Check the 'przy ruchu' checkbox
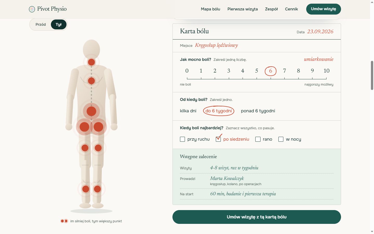Viewport: 374px width, 234px height. tap(182, 139)
